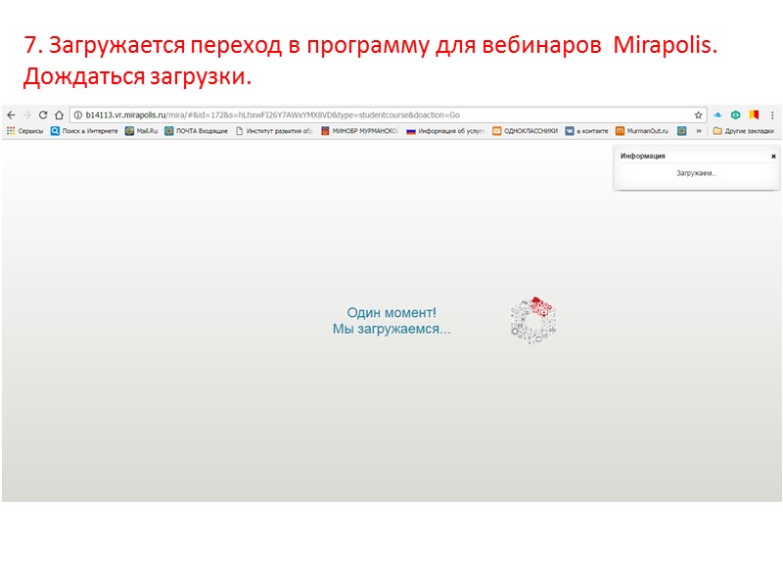Image resolution: width=783 pixels, height=587 pixels.
Task: Go back to the previous page
Action: pyautogui.click(x=11, y=114)
